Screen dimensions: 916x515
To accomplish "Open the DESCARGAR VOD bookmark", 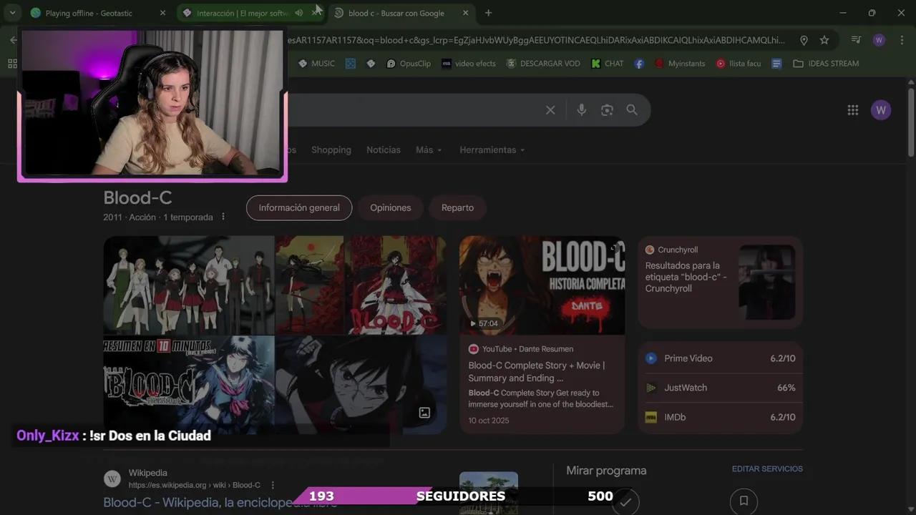I will [543, 64].
